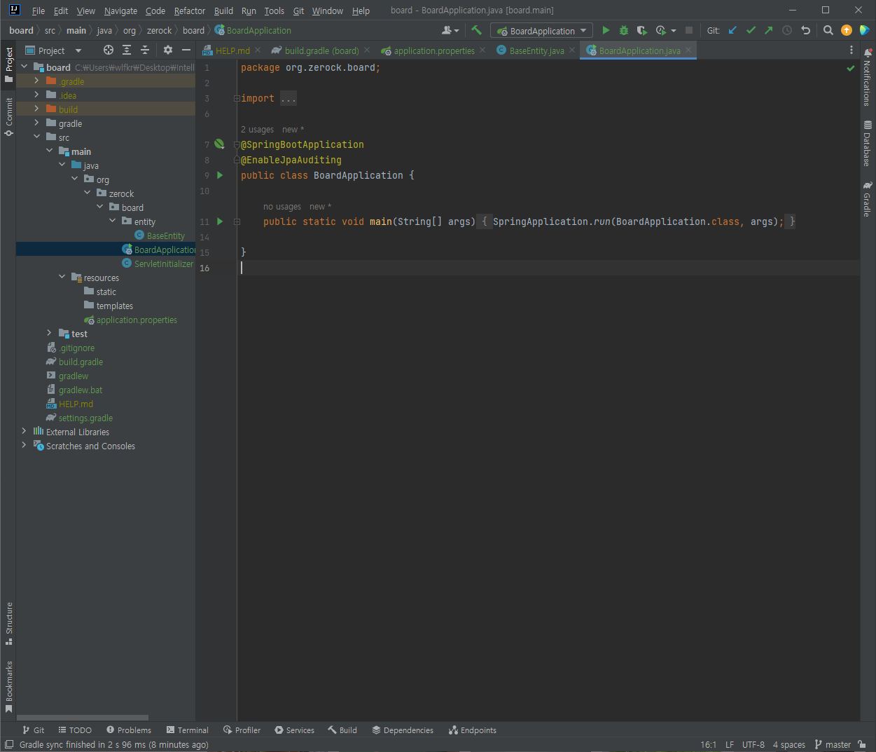
Task: Click the inspections green checkmark in editor
Action: [851, 68]
